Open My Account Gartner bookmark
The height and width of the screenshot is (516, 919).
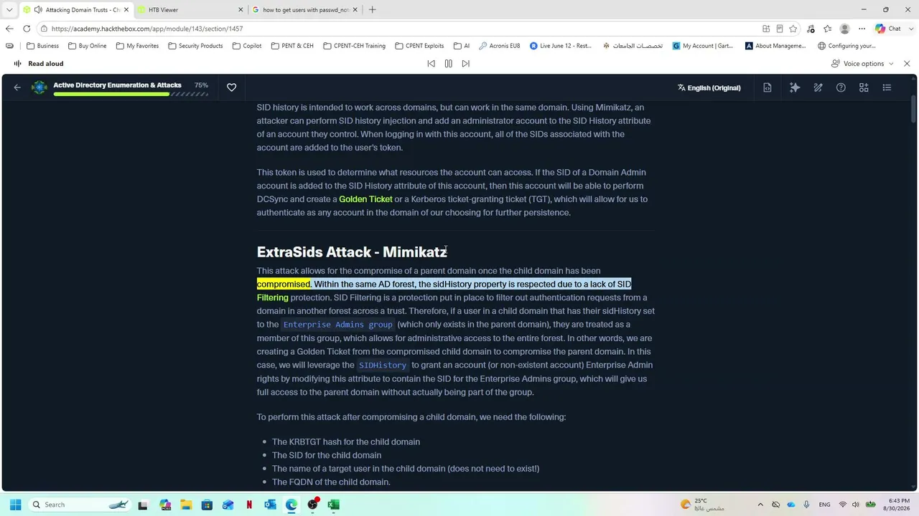click(x=703, y=46)
